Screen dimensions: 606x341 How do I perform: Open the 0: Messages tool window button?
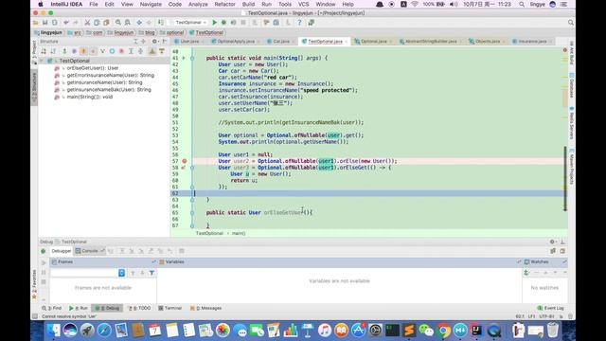tap(206, 308)
